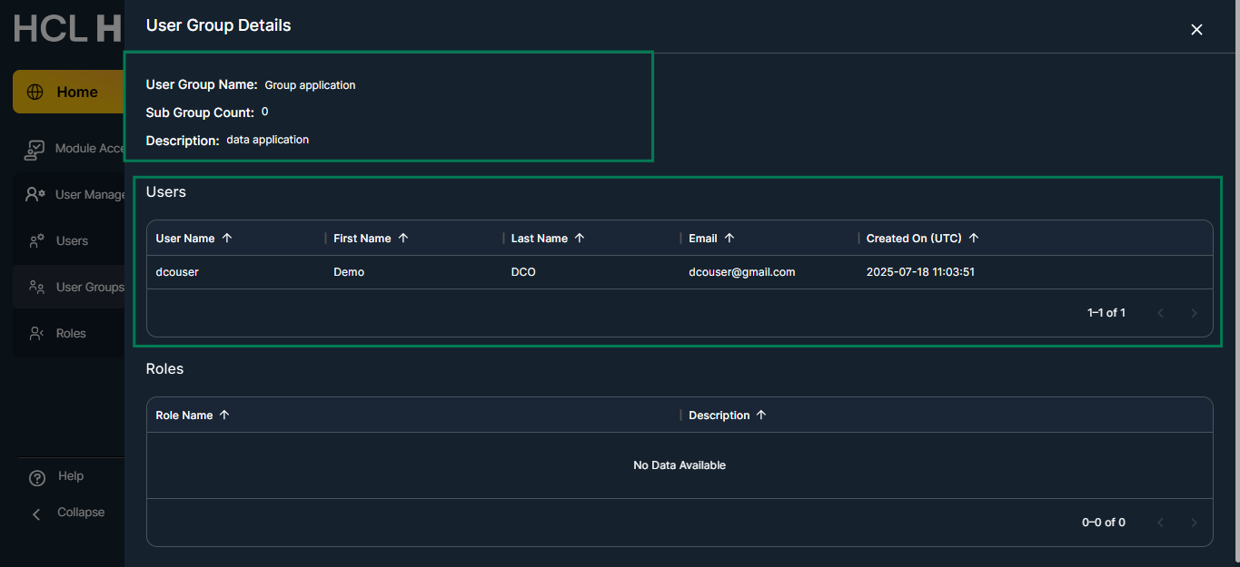
Task: Sort Roles by Description arrow icon
Action: (x=761, y=415)
